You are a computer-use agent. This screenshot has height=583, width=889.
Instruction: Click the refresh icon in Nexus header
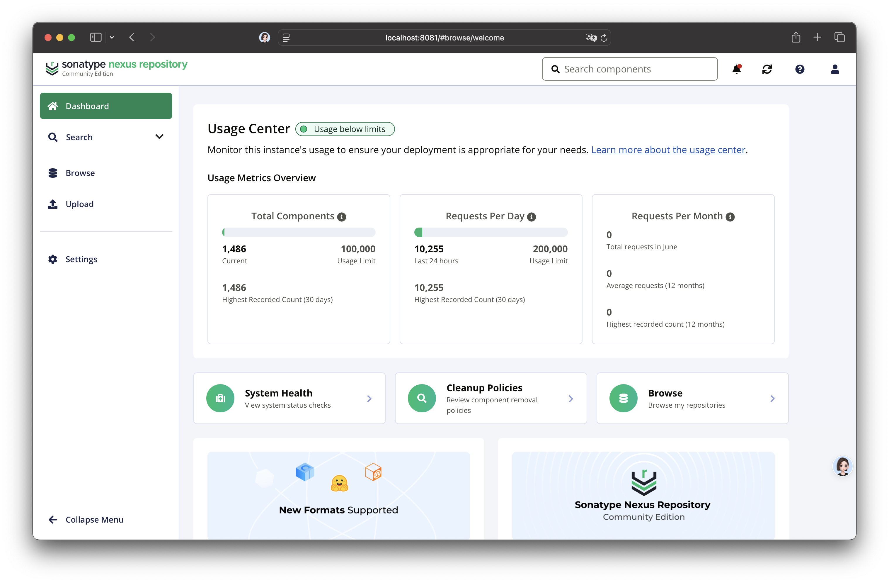(x=767, y=69)
